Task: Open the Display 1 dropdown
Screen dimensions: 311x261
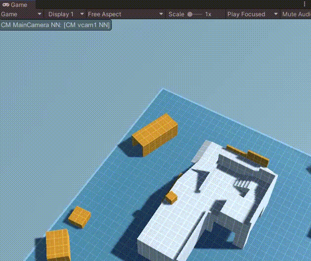Action: [66, 14]
